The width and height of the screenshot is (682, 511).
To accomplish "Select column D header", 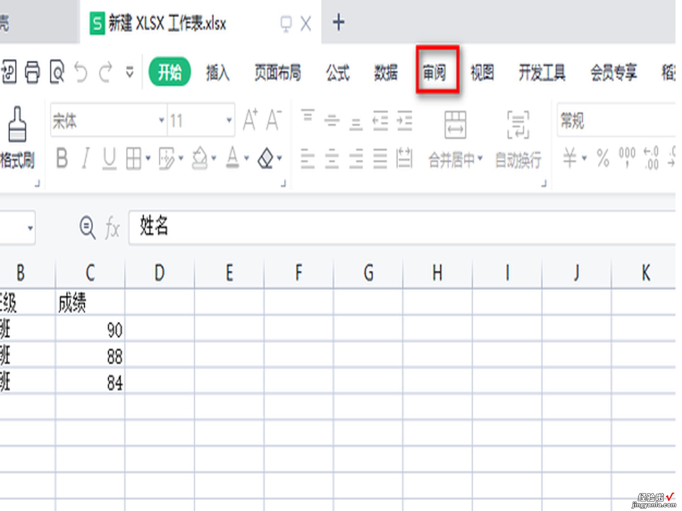I will pyautogui.click(x=159, y=273).
